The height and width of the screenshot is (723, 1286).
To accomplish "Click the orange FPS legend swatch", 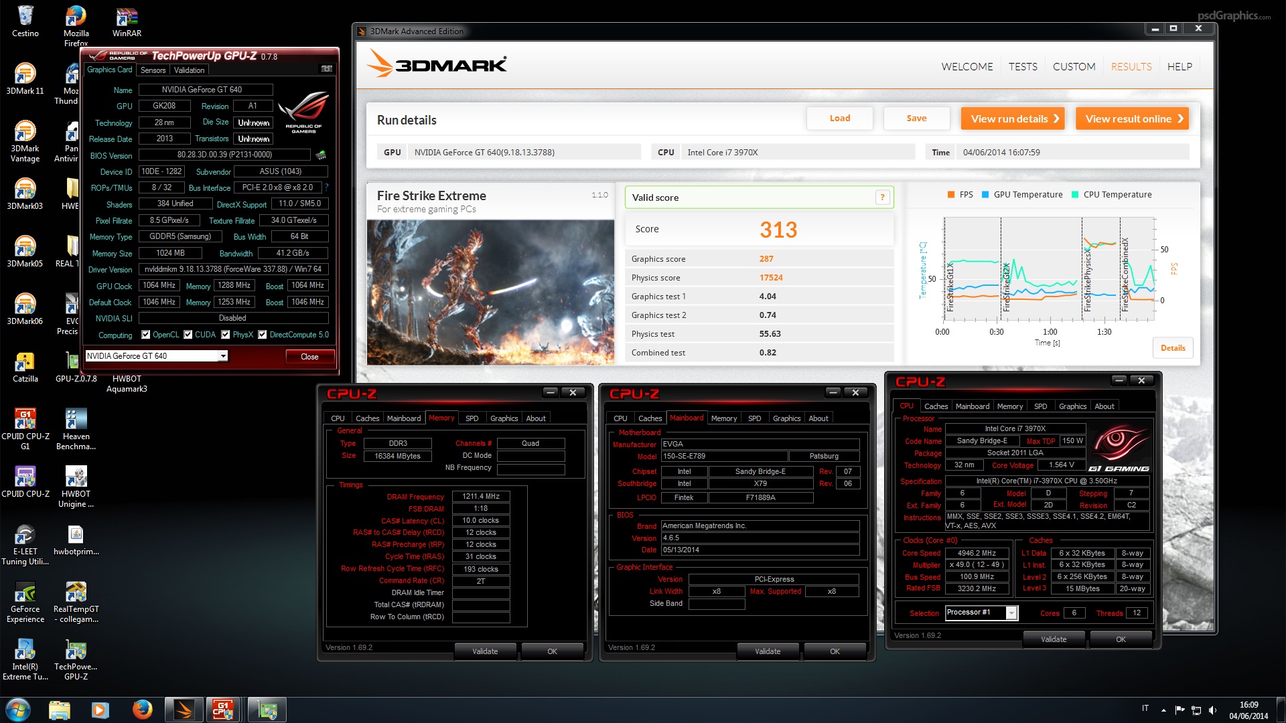I will (x=950, y=195).
